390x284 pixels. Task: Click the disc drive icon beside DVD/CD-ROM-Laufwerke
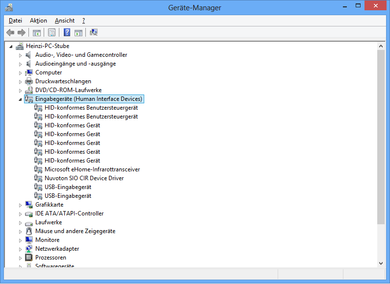[x=29, y=90]
